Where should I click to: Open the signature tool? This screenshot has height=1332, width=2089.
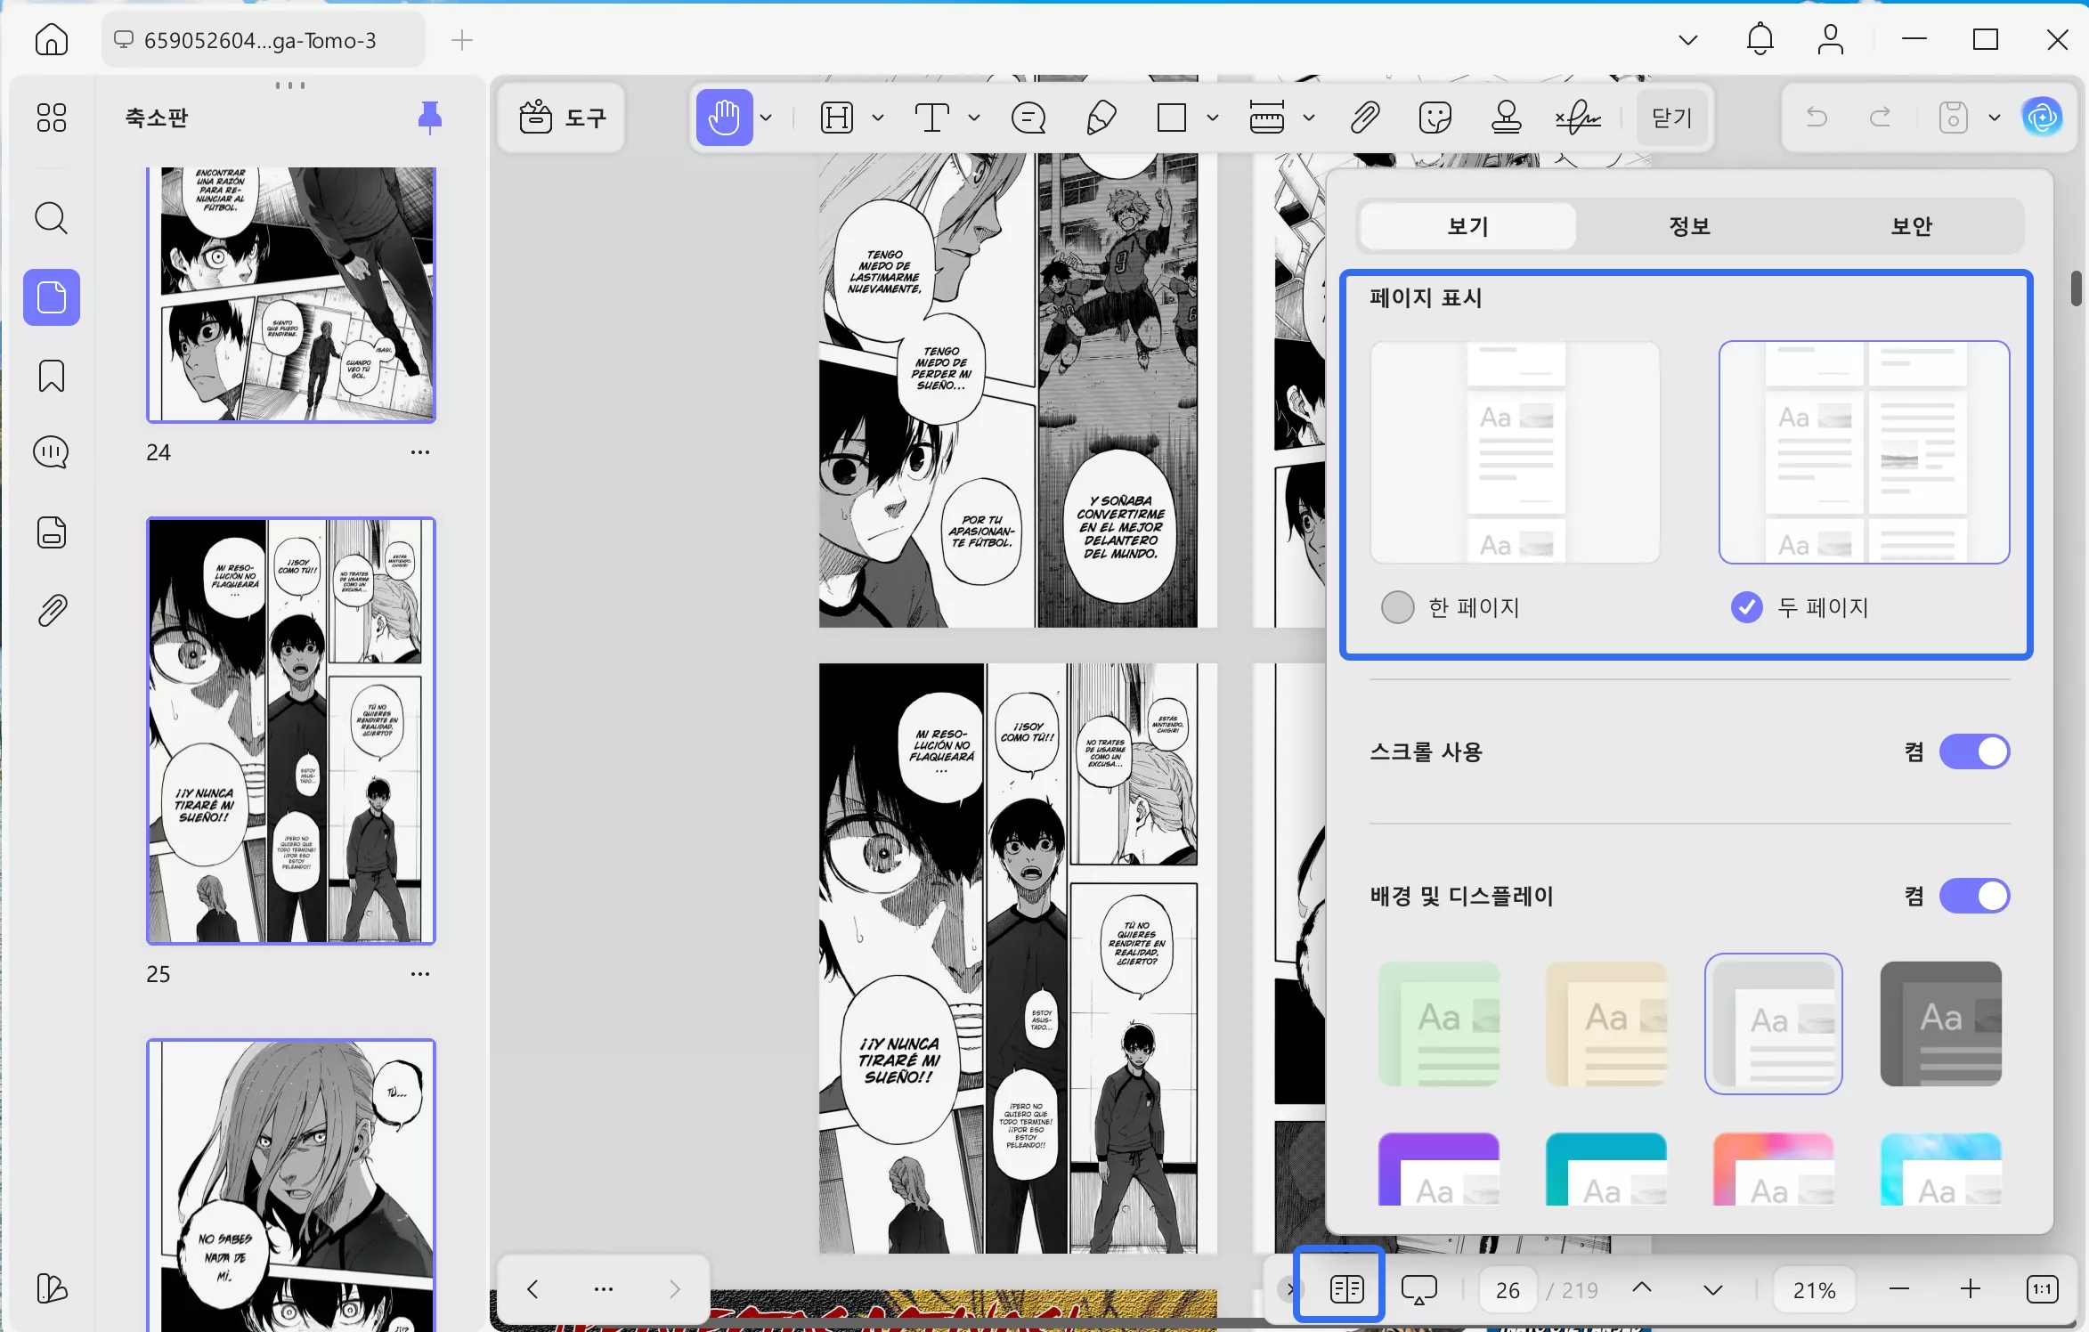coord(1579,118)
